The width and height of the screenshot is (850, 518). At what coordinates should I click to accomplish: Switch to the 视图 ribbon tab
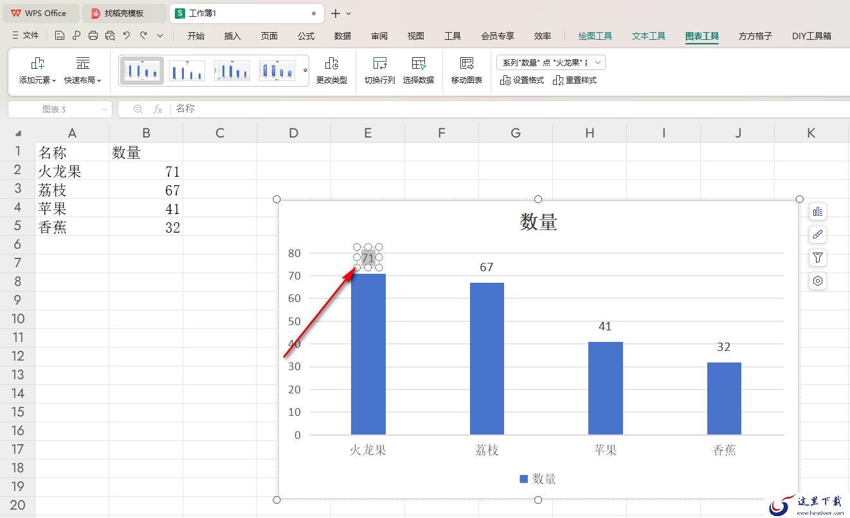[x=416, y=36]
